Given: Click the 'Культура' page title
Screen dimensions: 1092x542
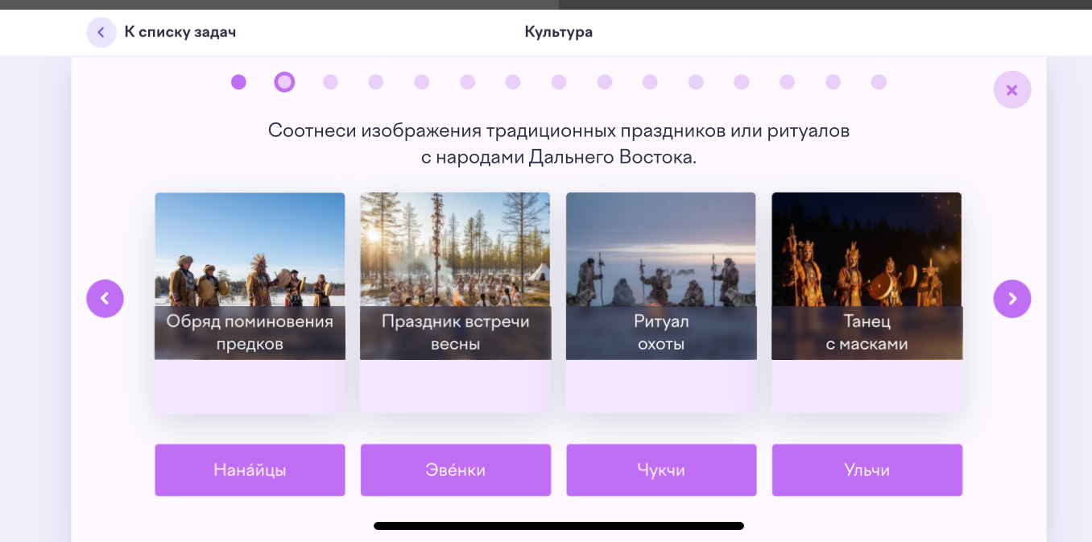Looking at the screenshot, I should click(x=559, y=32).
